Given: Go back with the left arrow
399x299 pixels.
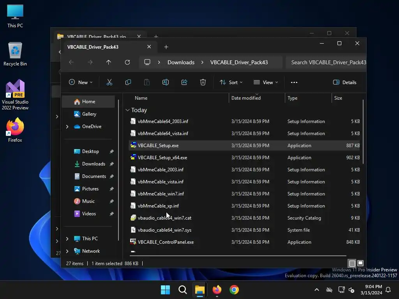Looking at the screenshot, I should [x=71, y=62].
